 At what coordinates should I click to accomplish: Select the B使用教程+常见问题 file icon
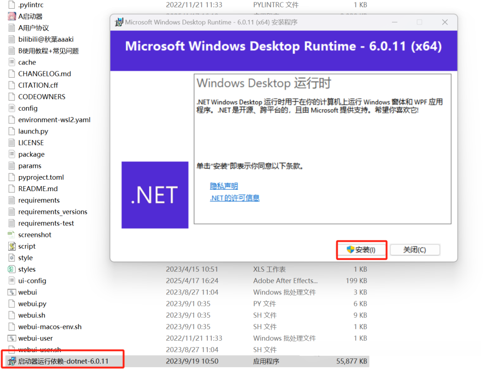(11, 51)
